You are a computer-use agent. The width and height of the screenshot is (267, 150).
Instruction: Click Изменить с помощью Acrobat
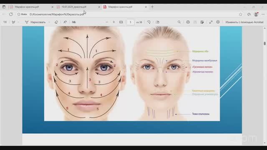coord(244,22)
